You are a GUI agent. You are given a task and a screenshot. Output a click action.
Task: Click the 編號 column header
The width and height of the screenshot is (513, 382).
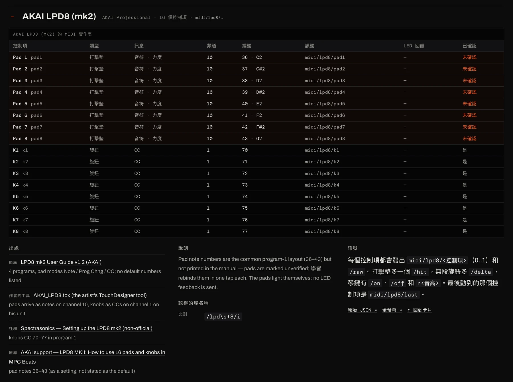tap(247, 46)
